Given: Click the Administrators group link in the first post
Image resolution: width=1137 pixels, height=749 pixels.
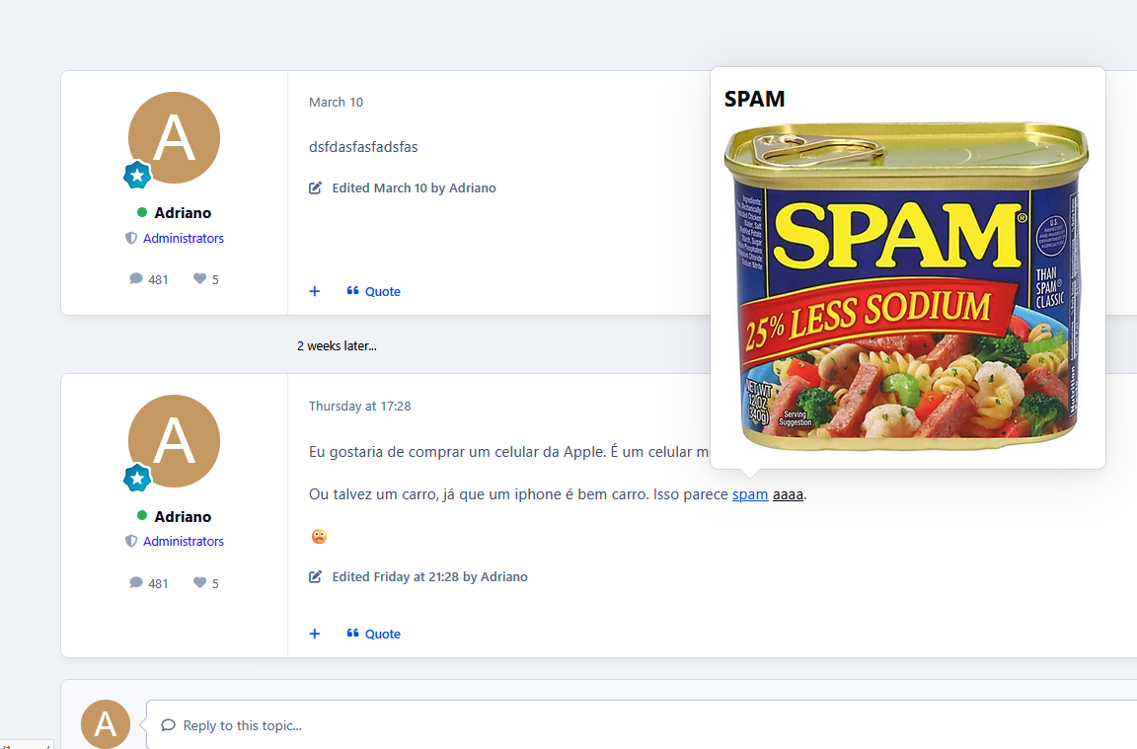Looking at the screenshot, I should click(183, 238).
